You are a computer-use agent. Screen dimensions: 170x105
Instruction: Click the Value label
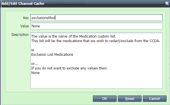click(24, 26)
